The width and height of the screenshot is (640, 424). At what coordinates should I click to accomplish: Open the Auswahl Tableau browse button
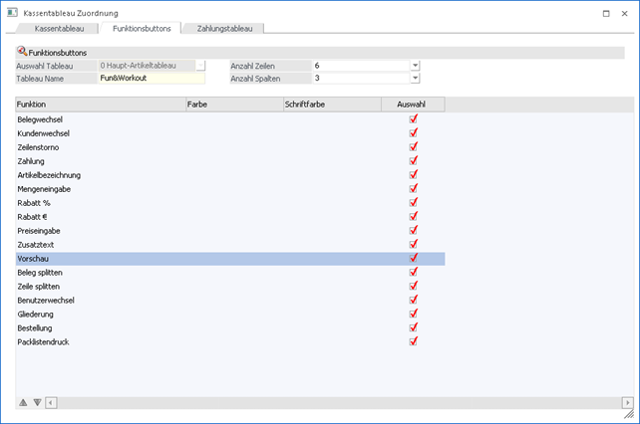click(200, 66)
